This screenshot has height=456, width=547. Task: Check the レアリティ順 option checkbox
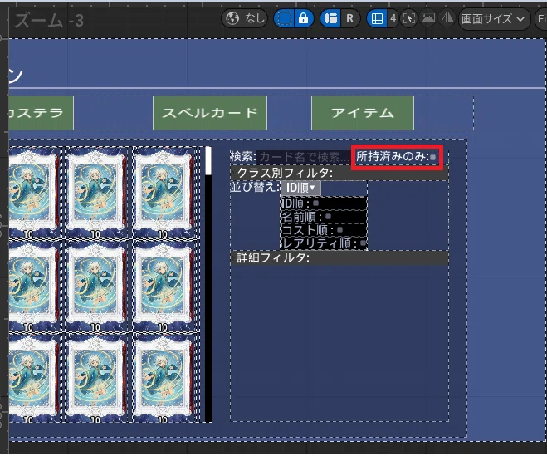[363, 243]
